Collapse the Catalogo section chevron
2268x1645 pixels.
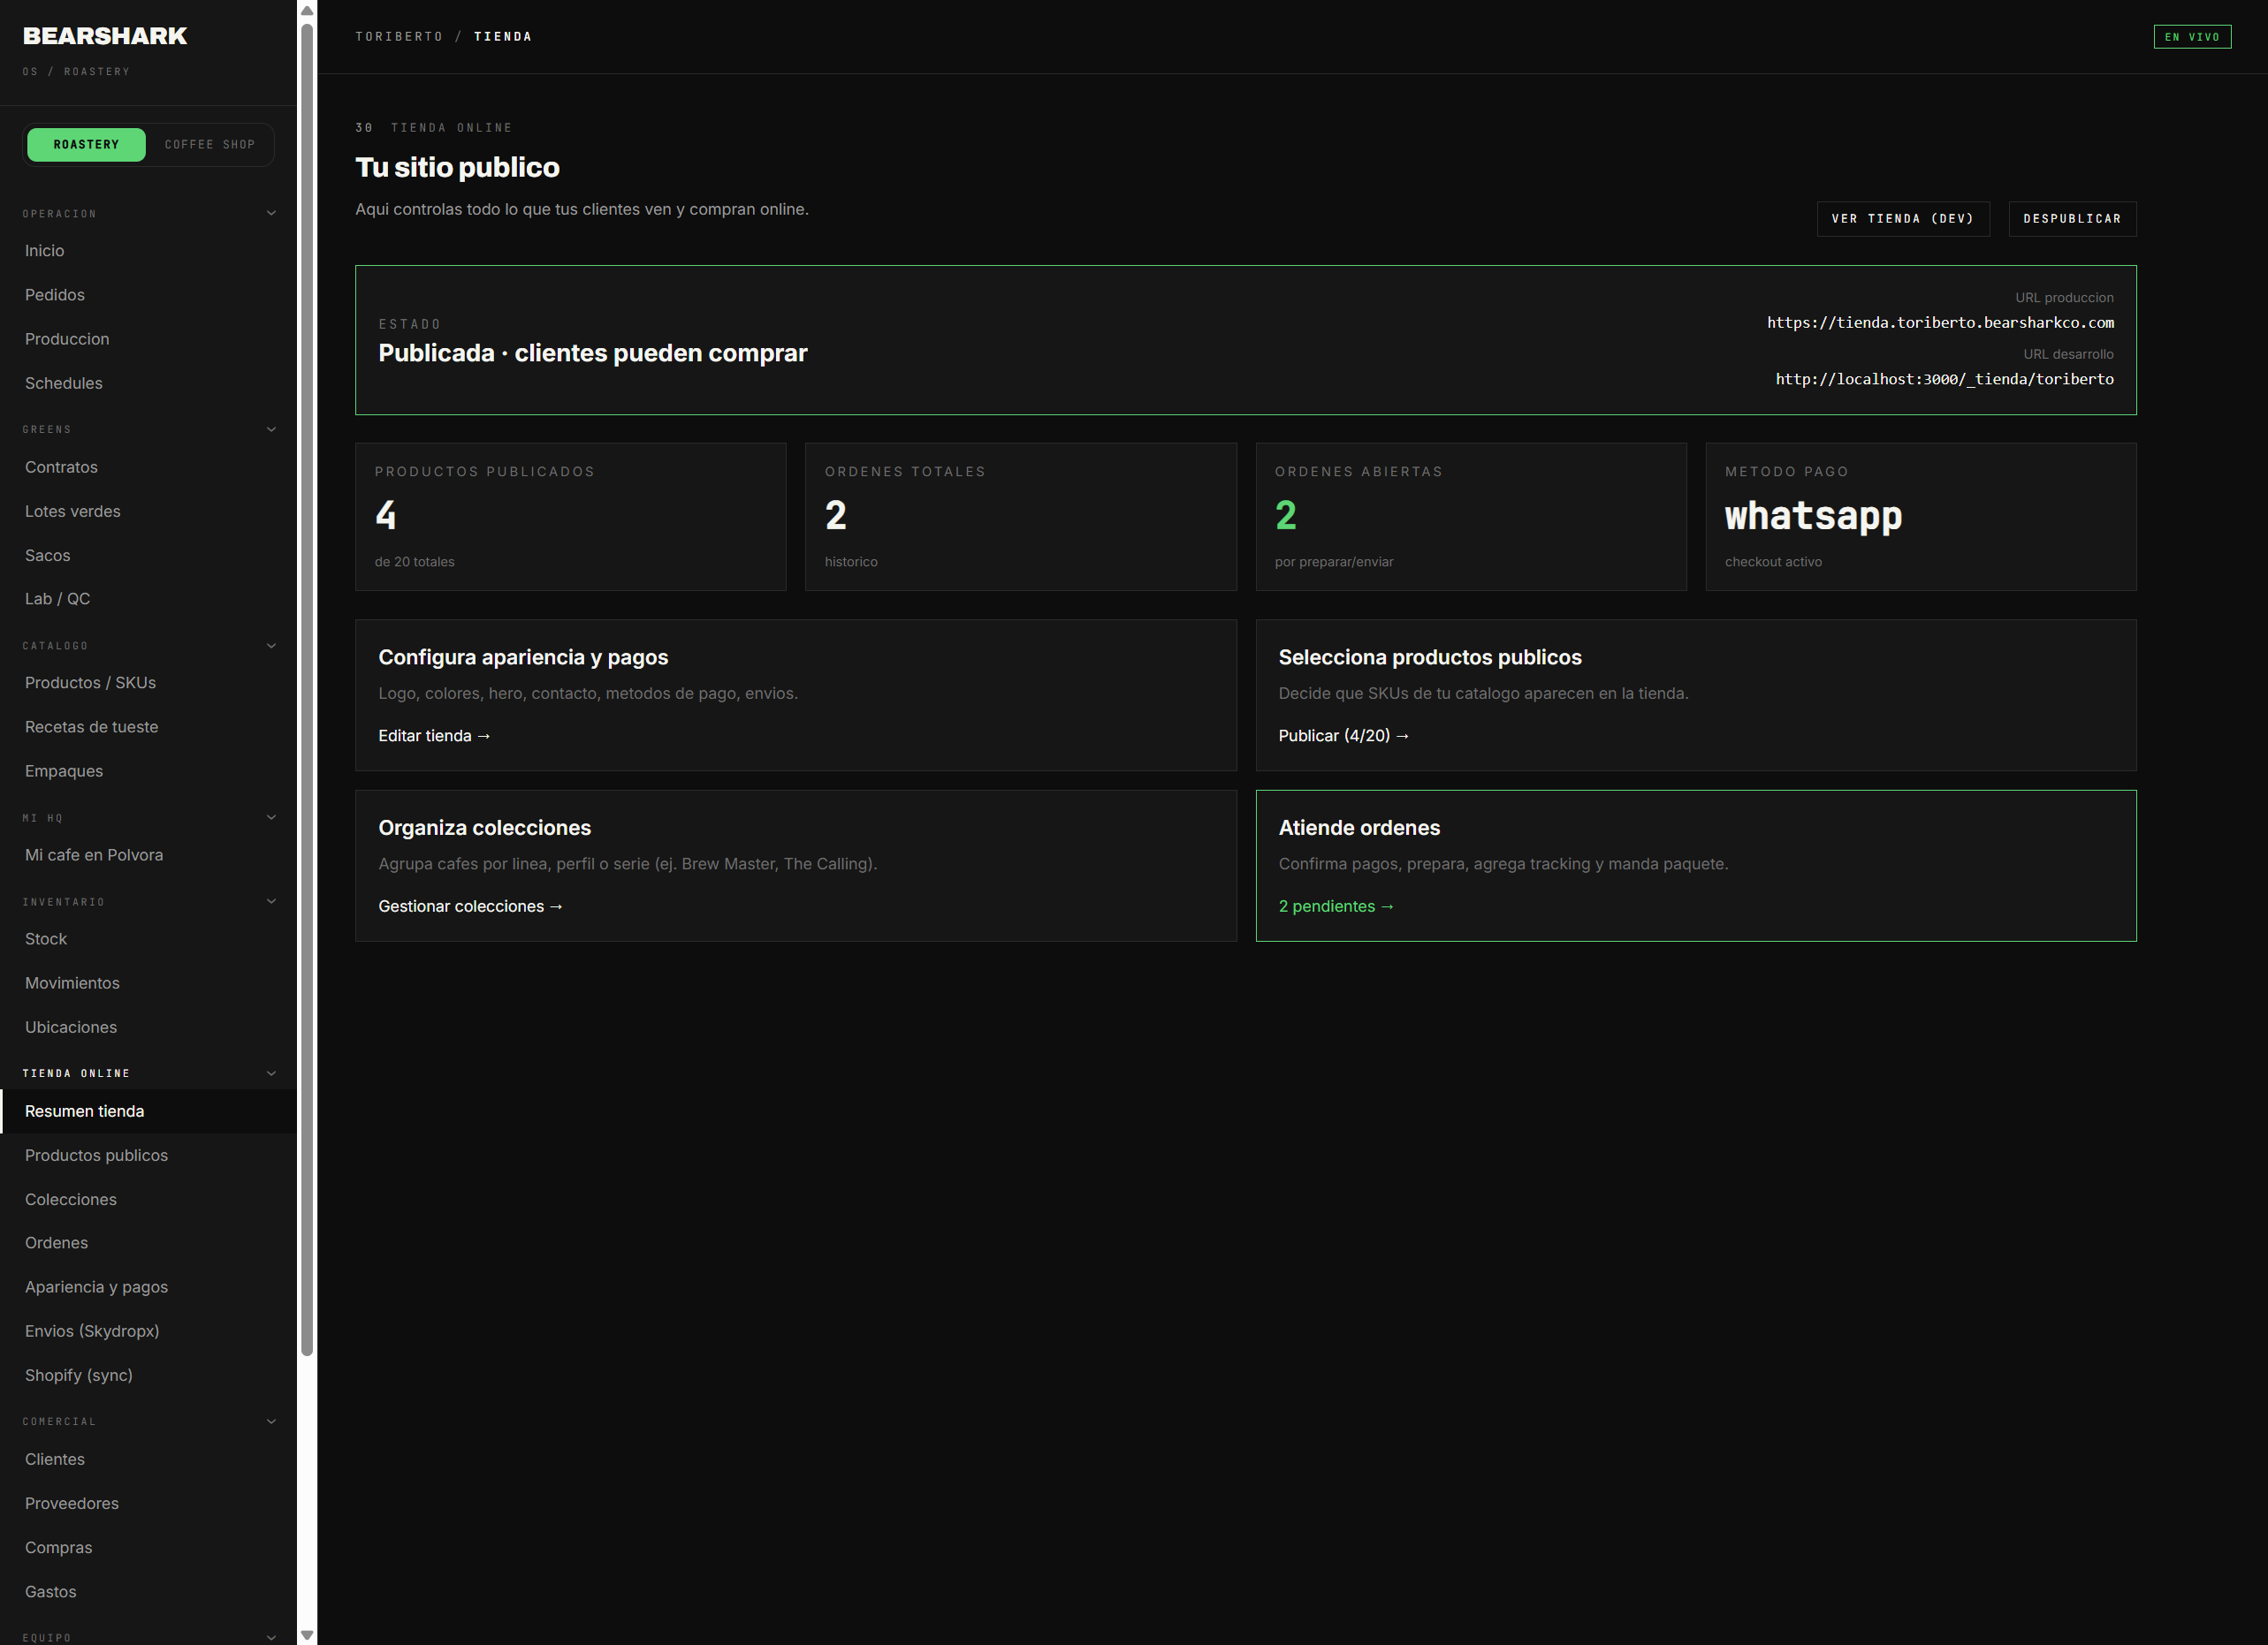pyautogui.click(x=271, y=646)
